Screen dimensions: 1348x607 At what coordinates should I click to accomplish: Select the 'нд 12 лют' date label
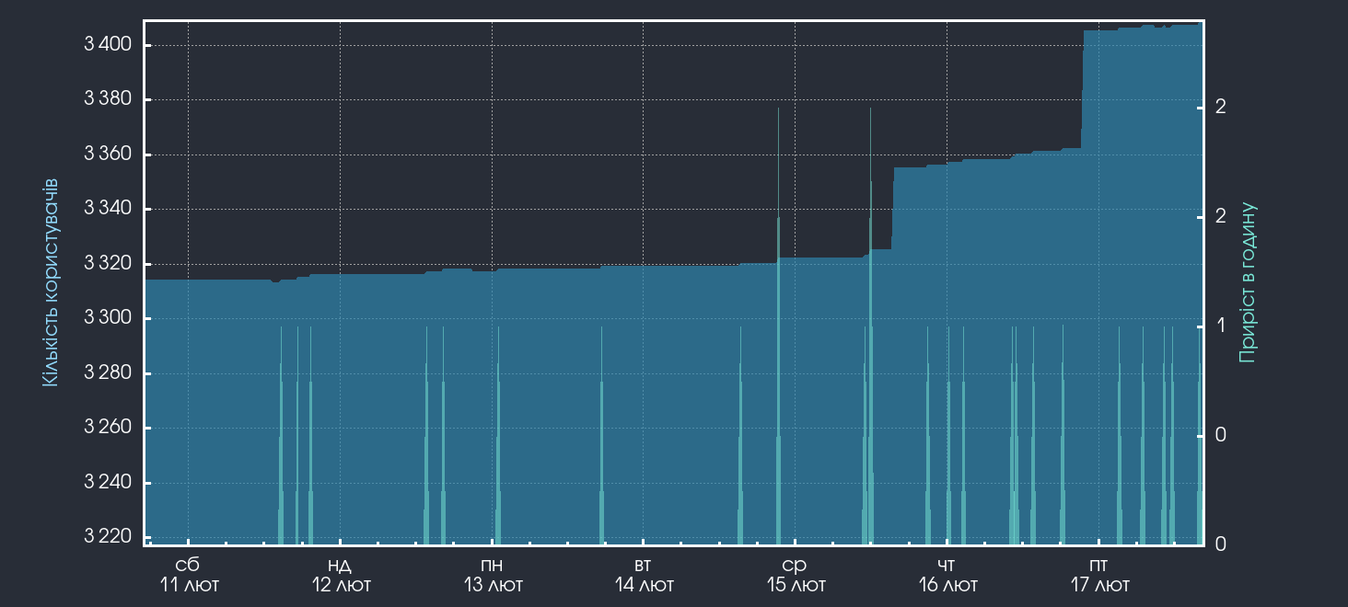(x=341, y=575)
